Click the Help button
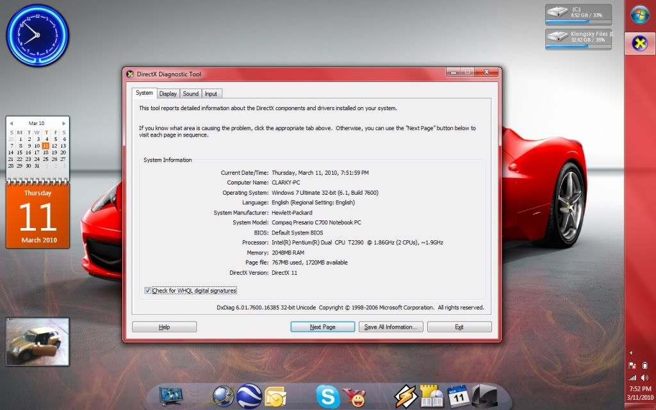This screenshot has height=410, width=656. pos(165,327)
